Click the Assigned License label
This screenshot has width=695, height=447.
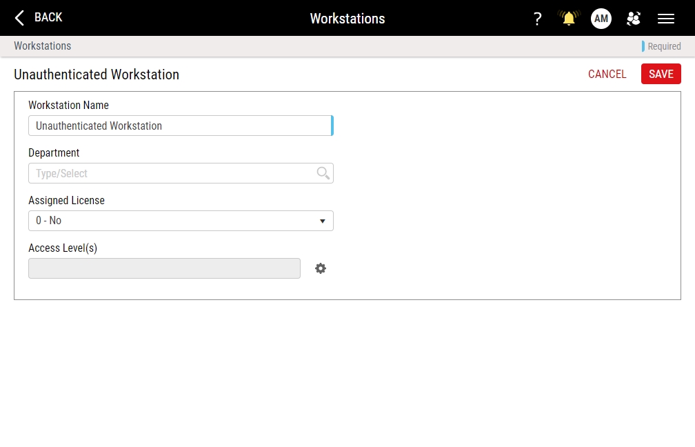[66, 201]
